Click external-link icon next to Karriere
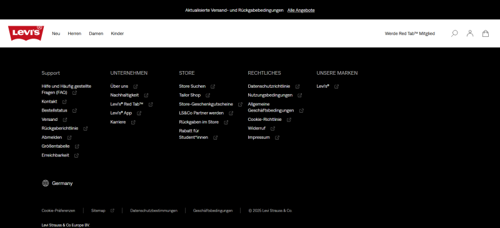This screenshot has width=500, height=228. [133, 122]
